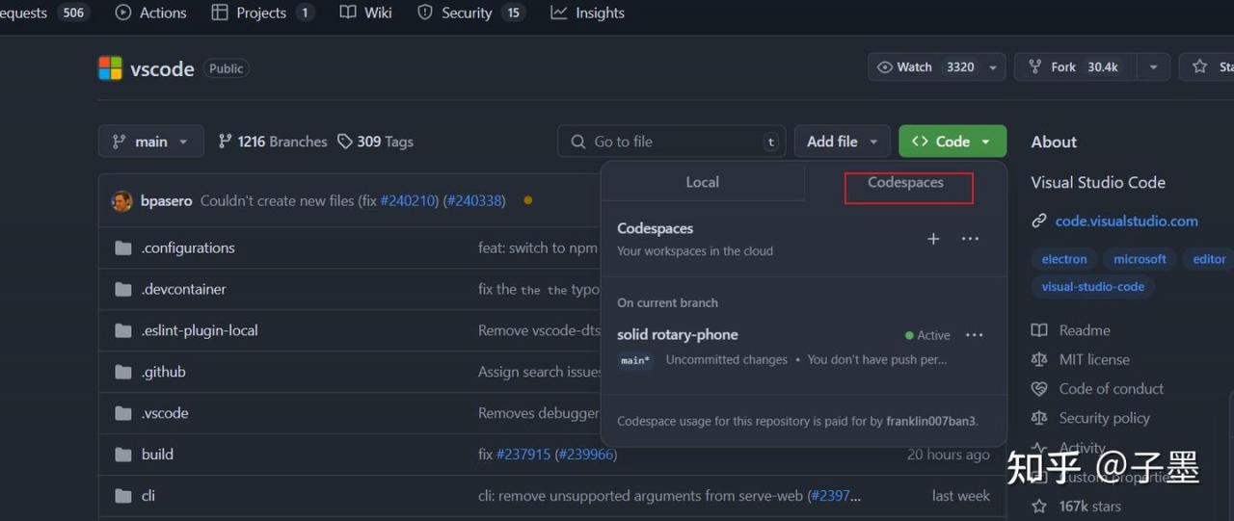Screen dimensions: 1234x521
Task: Open pull request link #240338
Action: [x=473, y=200]
